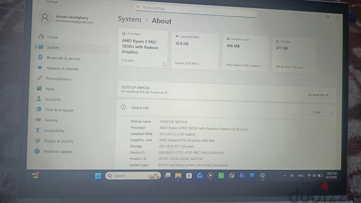361x203 pixels.
Task: Click the Device name value DESKTOP-99POIJE
Action: pos(174,122)
